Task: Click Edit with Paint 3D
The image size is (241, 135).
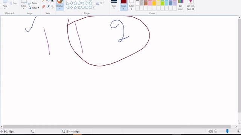Action: pos(191,5)
